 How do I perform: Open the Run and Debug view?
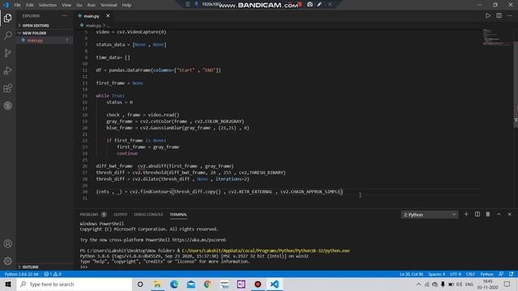click(8, 70)
